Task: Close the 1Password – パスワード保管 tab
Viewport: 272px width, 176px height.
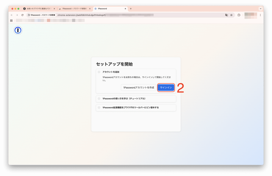Action: point(90,9)
